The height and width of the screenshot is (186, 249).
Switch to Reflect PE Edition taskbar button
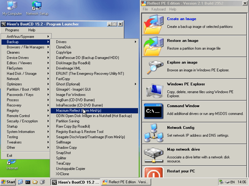(x=126, y=182)
